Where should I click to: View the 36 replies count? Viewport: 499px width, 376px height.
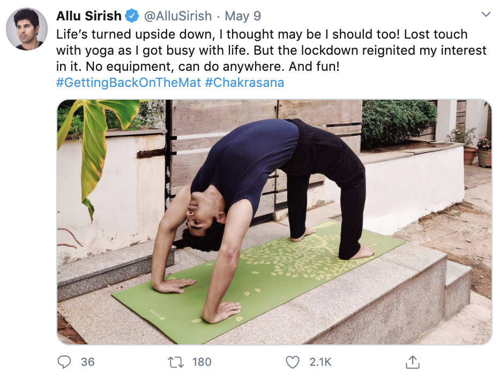(x=87, y=362)
